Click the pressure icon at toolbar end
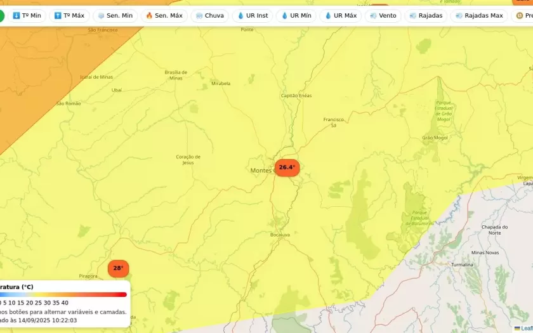The height and width of the screenshot is (333, 533). (x=520, y=15)
